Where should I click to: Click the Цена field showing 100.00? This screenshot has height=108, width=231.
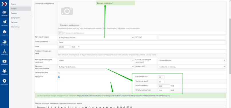coord(64,47)
